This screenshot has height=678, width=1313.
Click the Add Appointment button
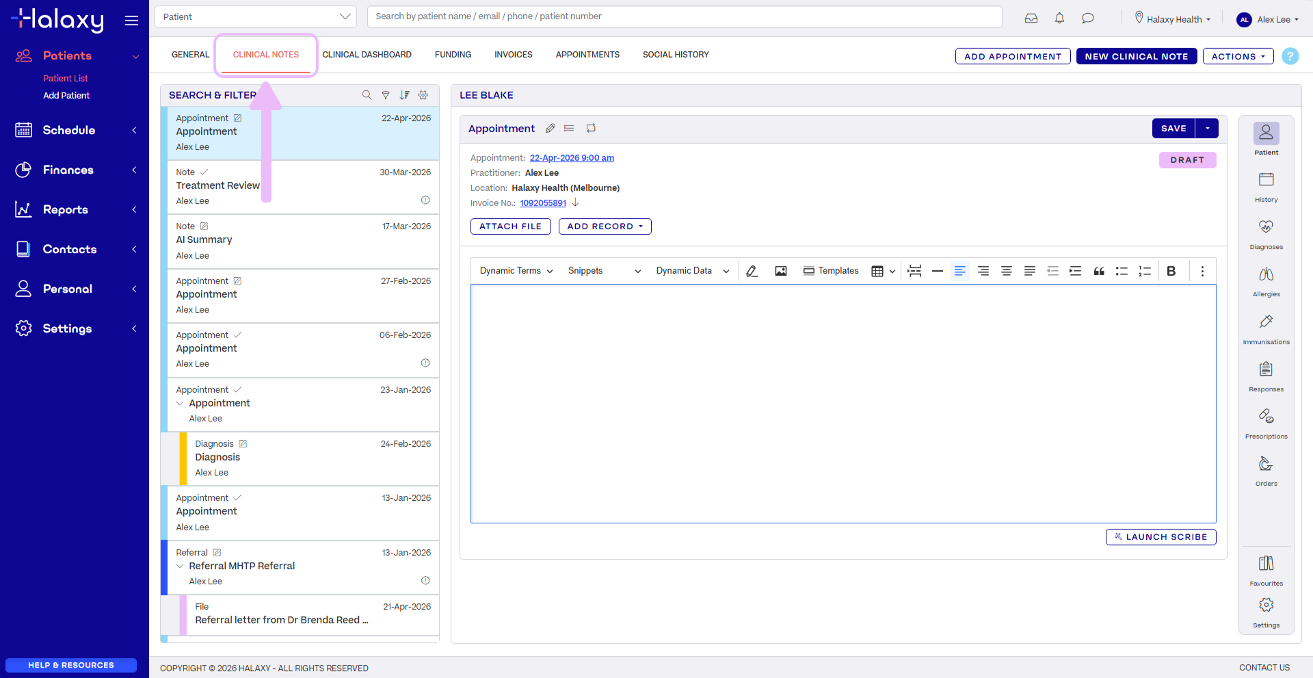pyautogui.click(x=1013, y=56)
